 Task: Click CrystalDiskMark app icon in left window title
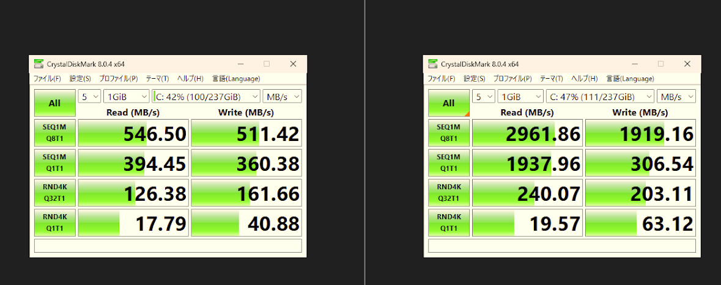coord(39,64)
